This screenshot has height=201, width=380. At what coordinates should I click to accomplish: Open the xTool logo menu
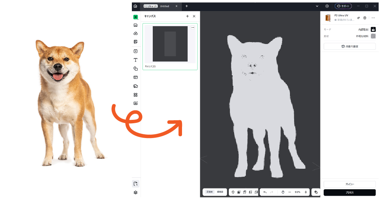(136, 17)
